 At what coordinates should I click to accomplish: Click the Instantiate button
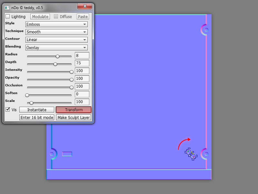pos(37,110)
